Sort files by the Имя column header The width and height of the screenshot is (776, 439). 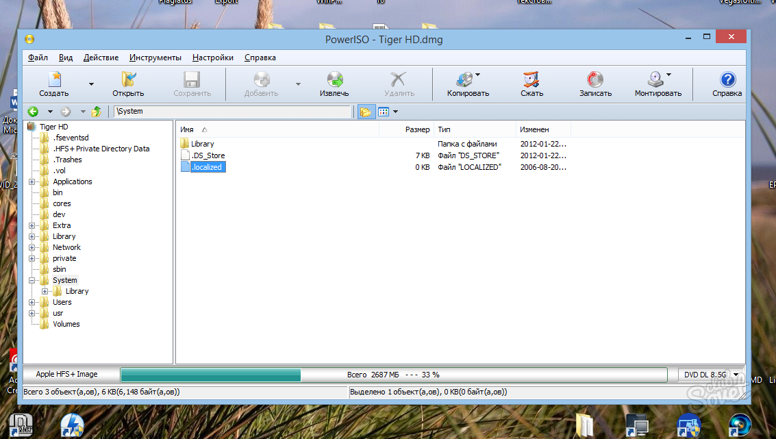point(277,129)
